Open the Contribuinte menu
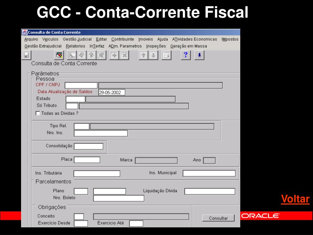313x235 pixels. coord(123,39)
